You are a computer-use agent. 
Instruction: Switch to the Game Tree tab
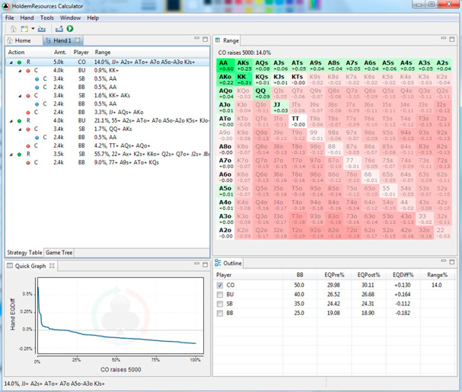point(59,251)
